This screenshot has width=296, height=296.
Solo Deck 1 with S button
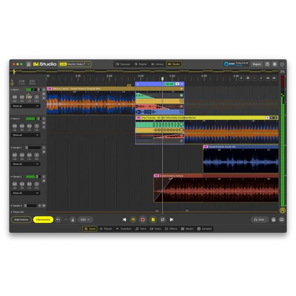coord(44,89)
